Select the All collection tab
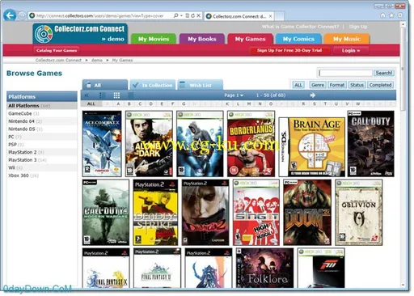 [x=105, y=85]
